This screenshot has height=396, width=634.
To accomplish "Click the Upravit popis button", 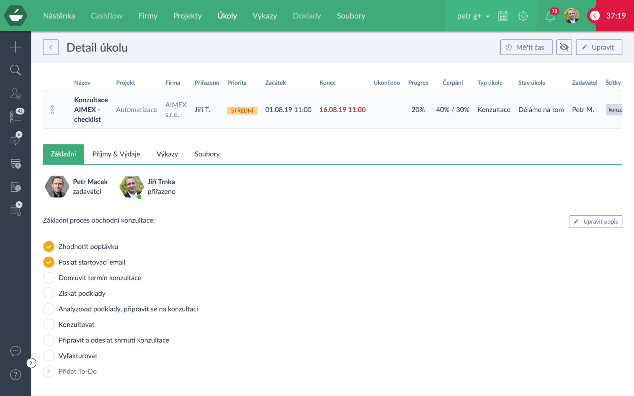I will (596, 222).
